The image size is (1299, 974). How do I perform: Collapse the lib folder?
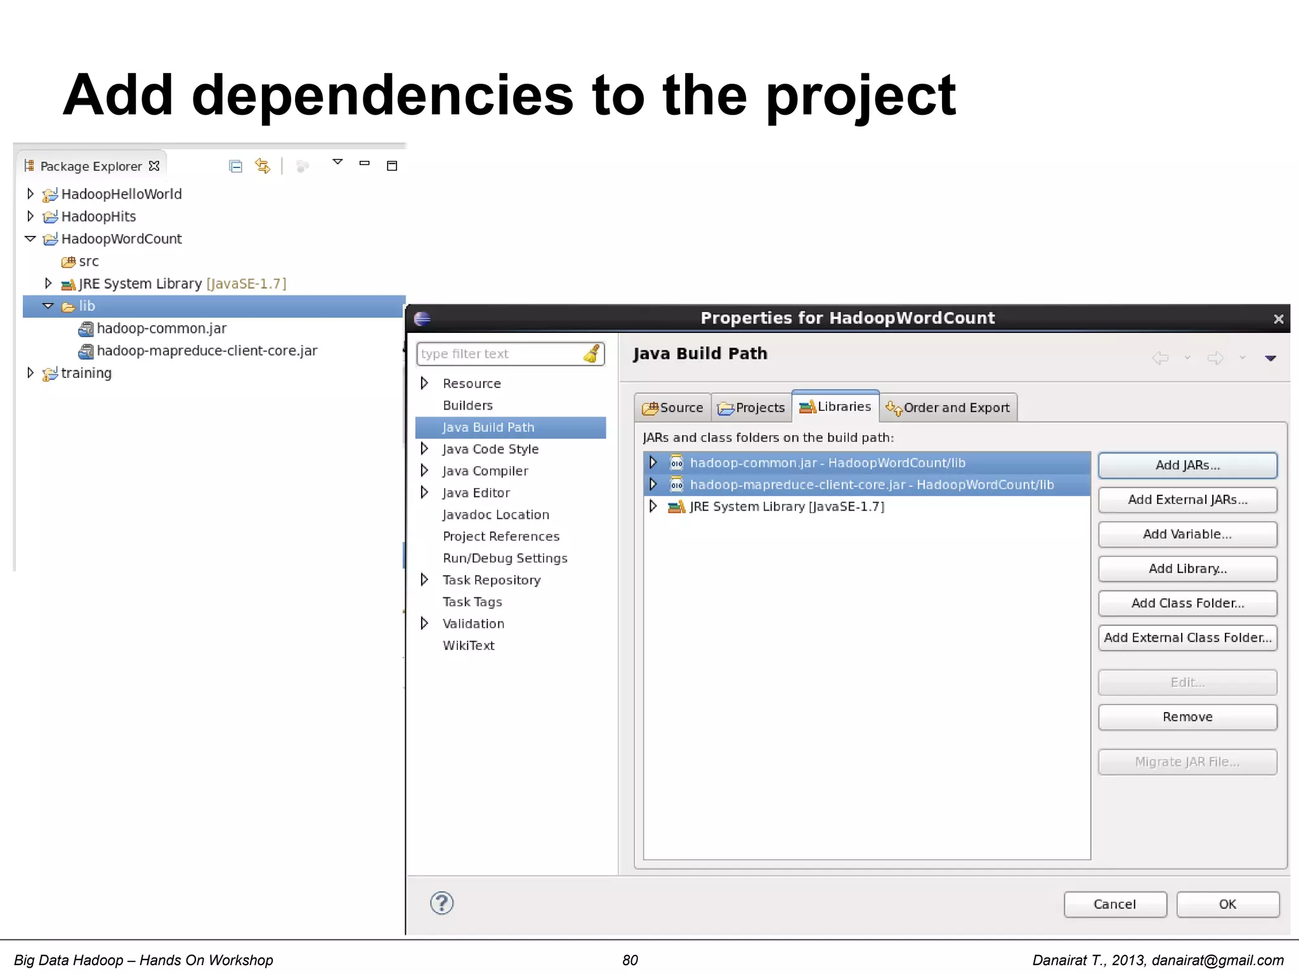tap(48, 306)
